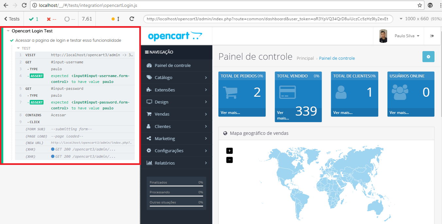Click the Processando progress bar
This screenshot has height=224, width=442.
tap(176, 195)
